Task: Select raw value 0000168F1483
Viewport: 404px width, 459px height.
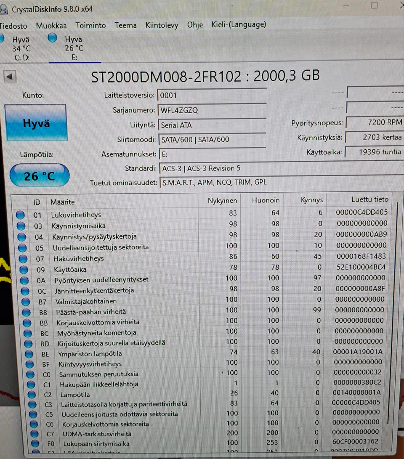Action: pyautogui.click(x=361, y=256)
